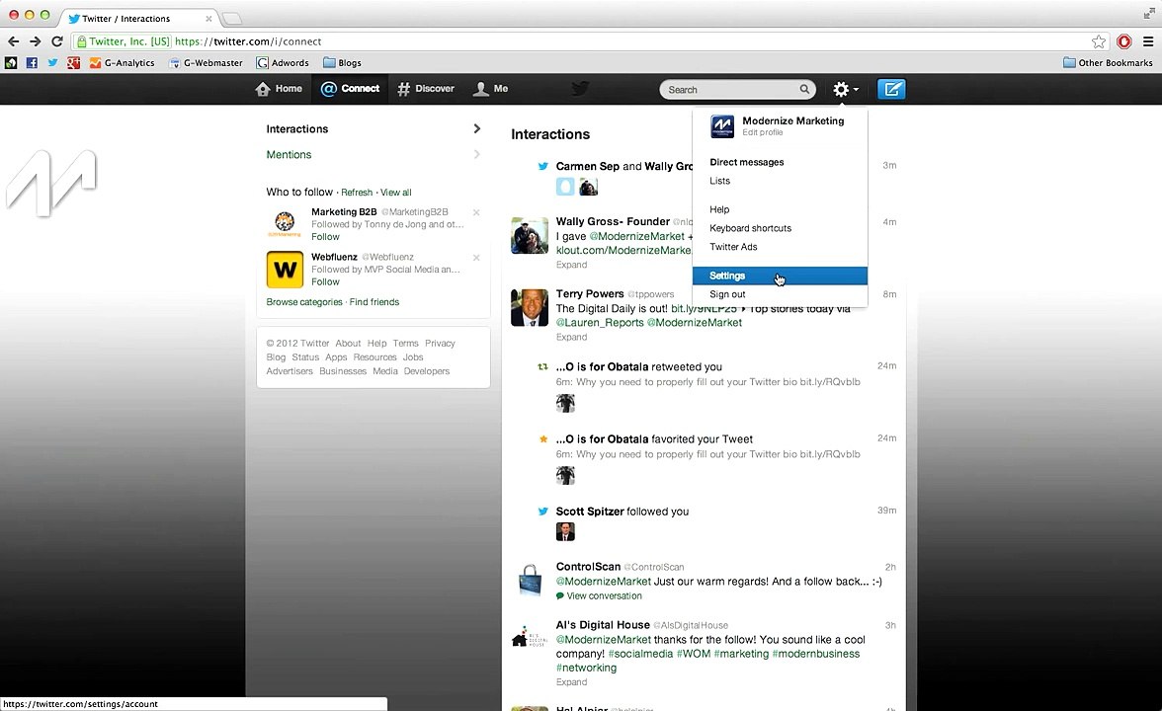Toggle fullscreen with the window corner arrows

[1149, 14]
